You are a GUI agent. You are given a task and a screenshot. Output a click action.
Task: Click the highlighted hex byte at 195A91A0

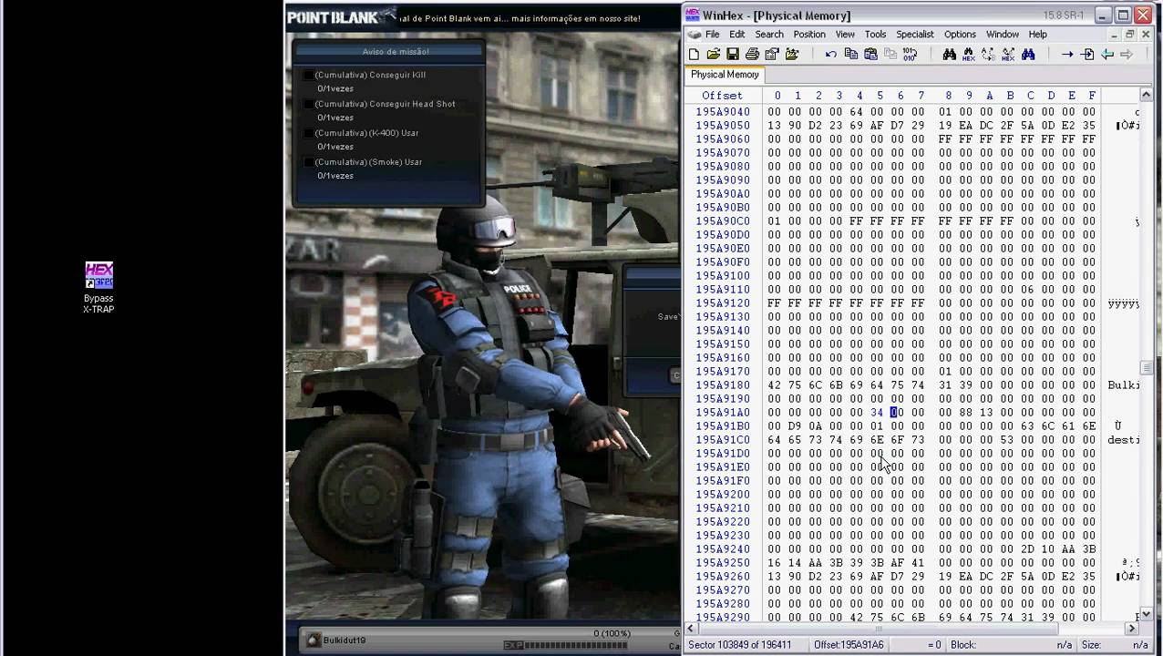coord(894,413)
